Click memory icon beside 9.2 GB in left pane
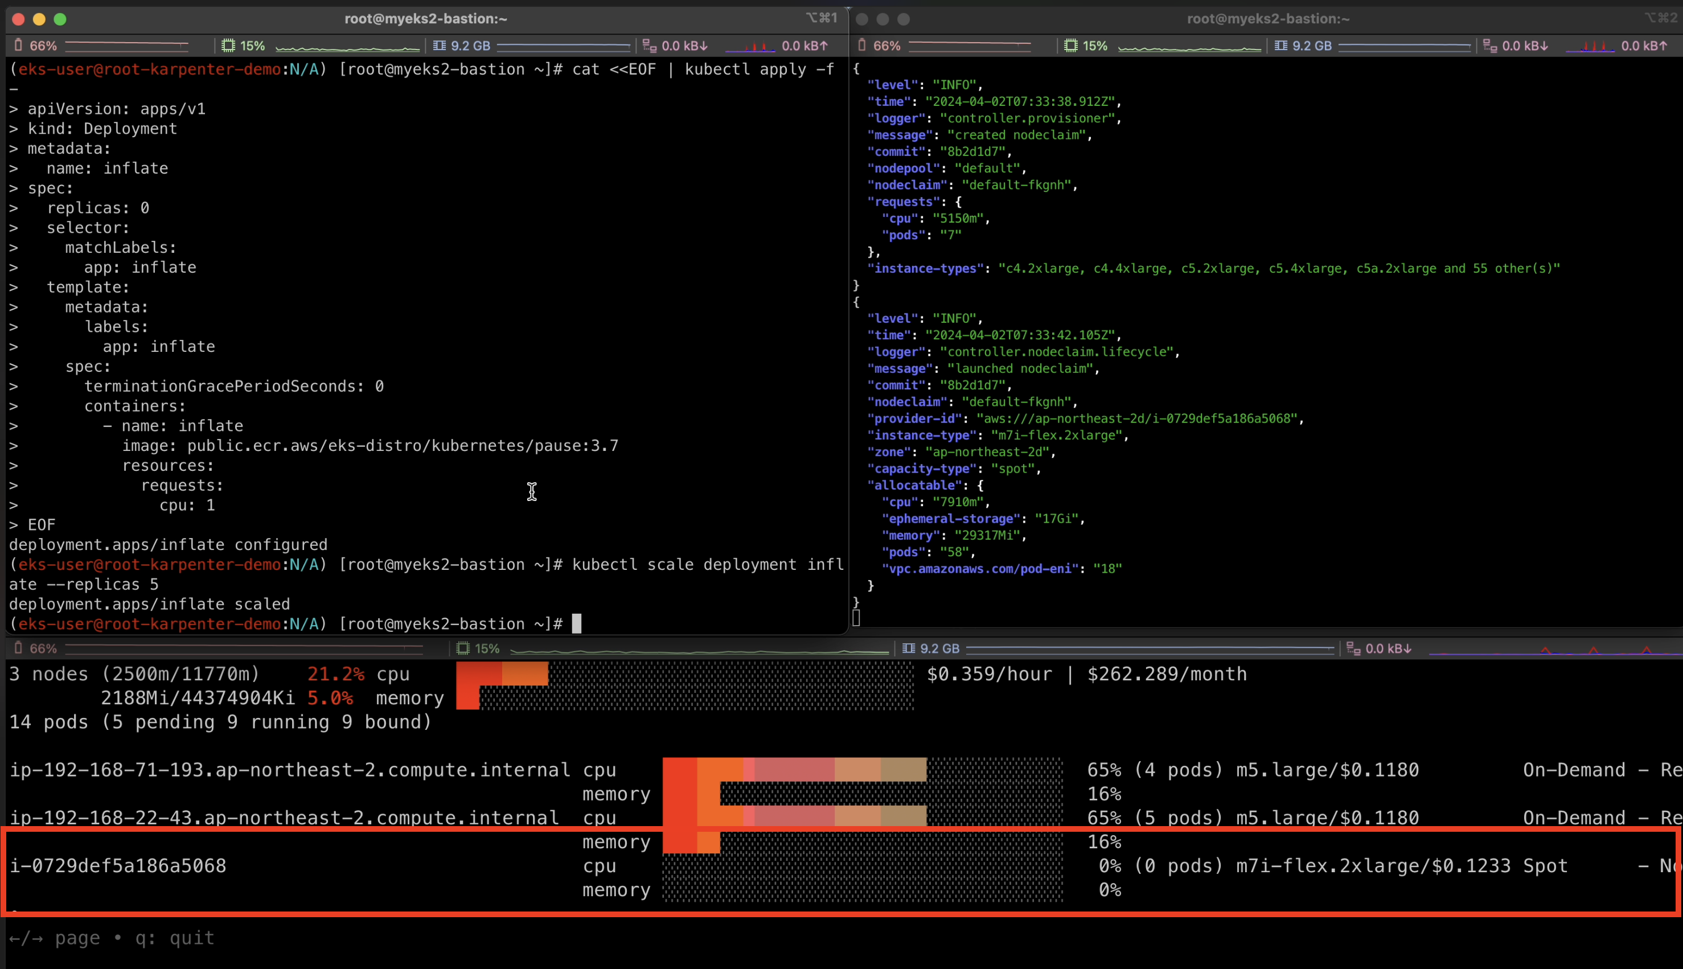The height and width of the screenshot is (969, 1683). tap(439, 45)
